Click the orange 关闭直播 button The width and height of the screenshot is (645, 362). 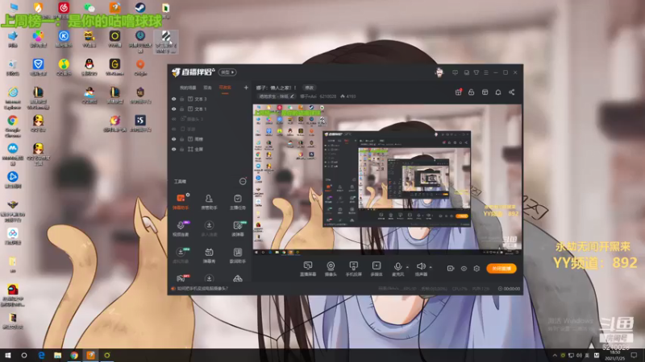click(501, 269)
